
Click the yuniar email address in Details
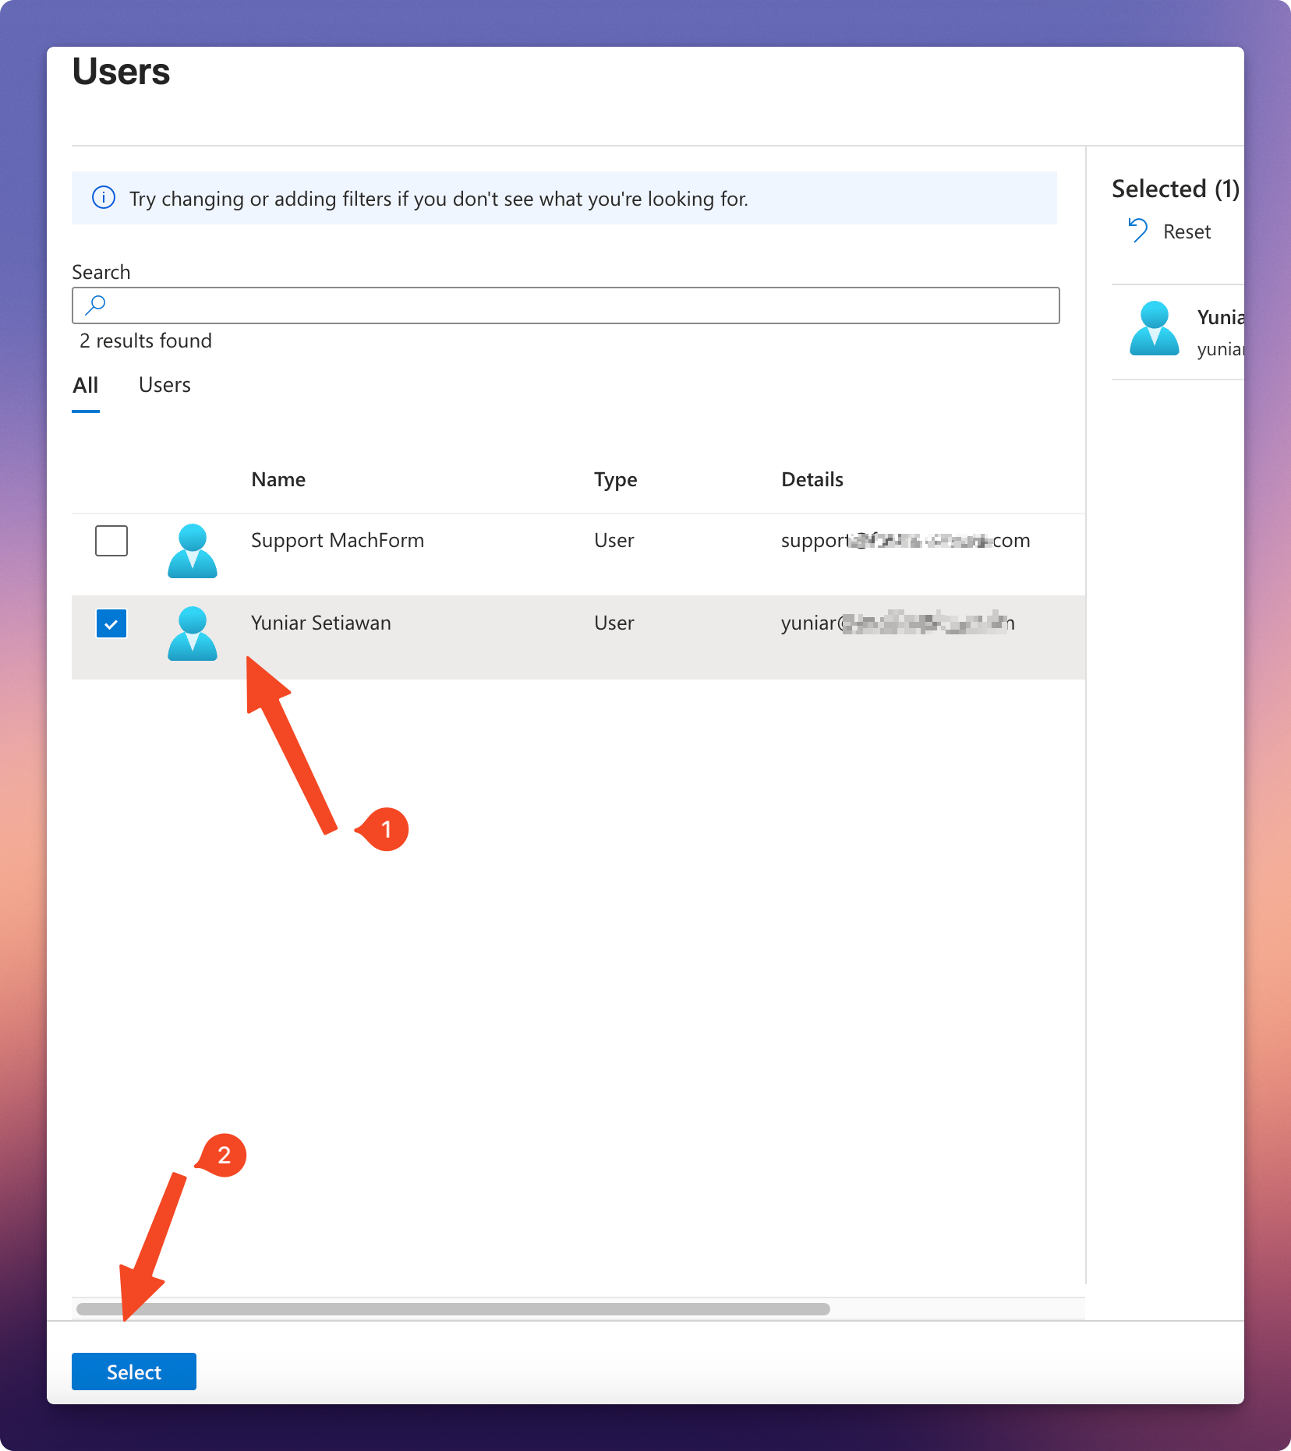898,623
